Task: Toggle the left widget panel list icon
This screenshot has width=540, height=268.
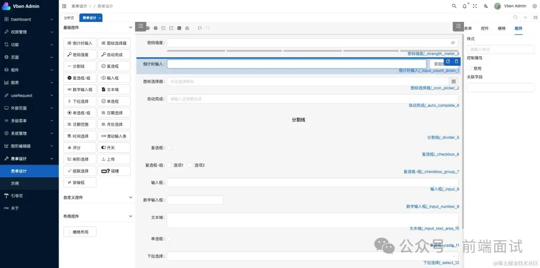Action: pos(140,26)
